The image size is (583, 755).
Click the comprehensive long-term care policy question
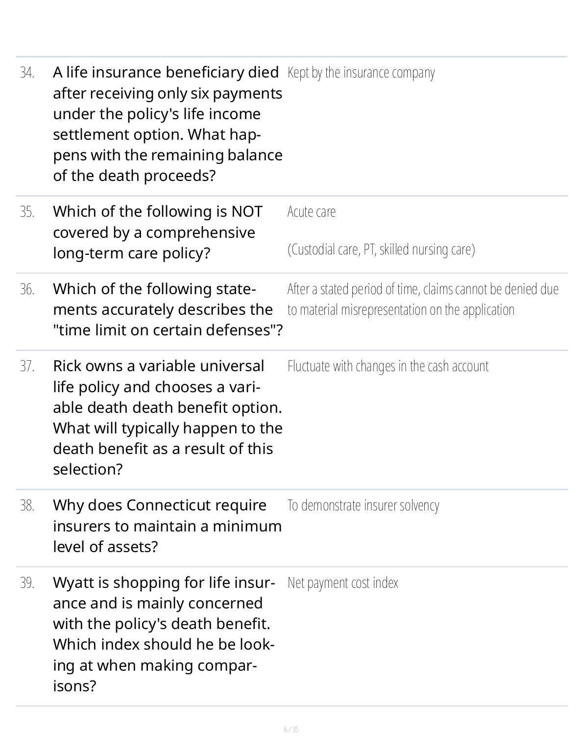pyautogui.click(x=158, y=232)
